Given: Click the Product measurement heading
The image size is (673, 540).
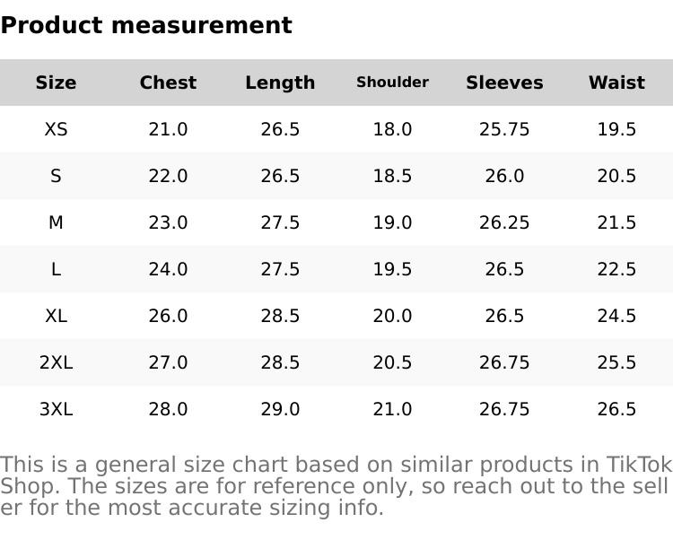Looking at the screenshot, I should pyautogui.click(x=146, y=25).
